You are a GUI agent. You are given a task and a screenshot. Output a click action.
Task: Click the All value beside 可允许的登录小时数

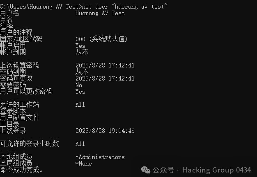click(80, 144)
